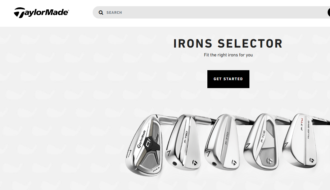Click the dark round button at search bar end
The height and width of the screenshot is (190, 330).
[329, 12]
